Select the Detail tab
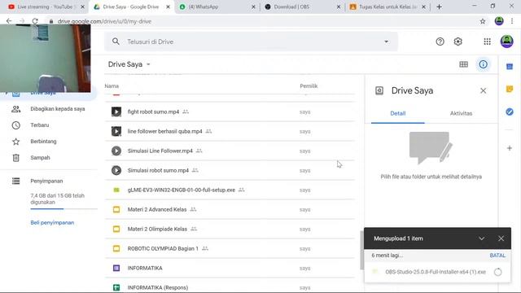521x293 pixels. pos(398,113)
